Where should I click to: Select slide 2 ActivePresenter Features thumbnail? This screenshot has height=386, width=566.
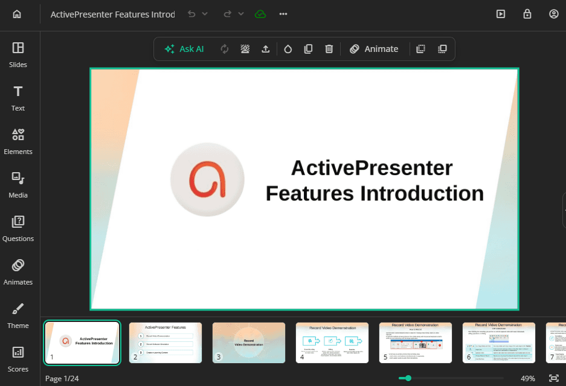[166, 343]
